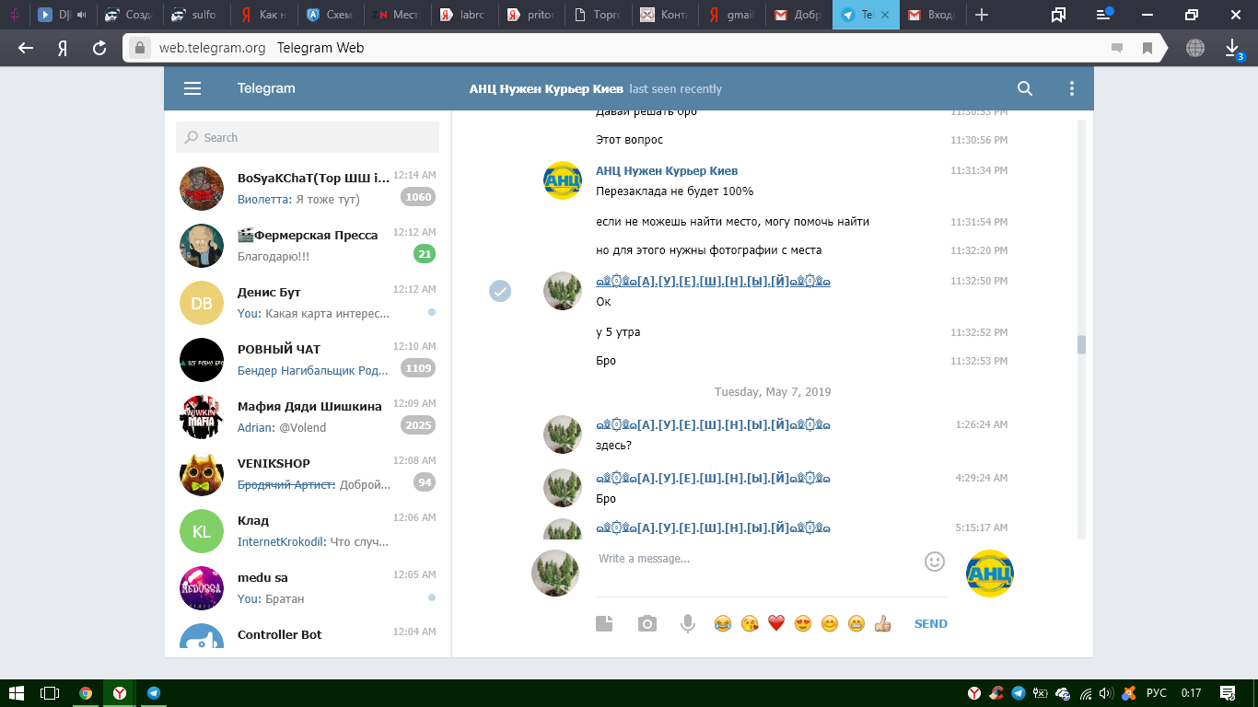
Task: Open Telegram app from taskbar
Action: coord(154,693)
